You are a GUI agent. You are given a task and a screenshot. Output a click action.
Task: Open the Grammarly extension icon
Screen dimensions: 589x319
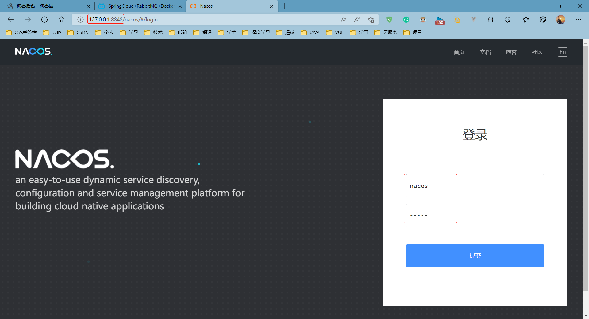point(406,20)
